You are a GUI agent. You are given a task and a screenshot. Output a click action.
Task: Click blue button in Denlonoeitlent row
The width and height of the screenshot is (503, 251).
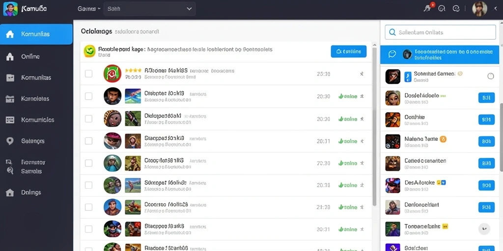(486, 207)
